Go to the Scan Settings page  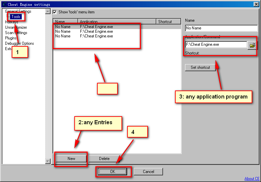16,33
